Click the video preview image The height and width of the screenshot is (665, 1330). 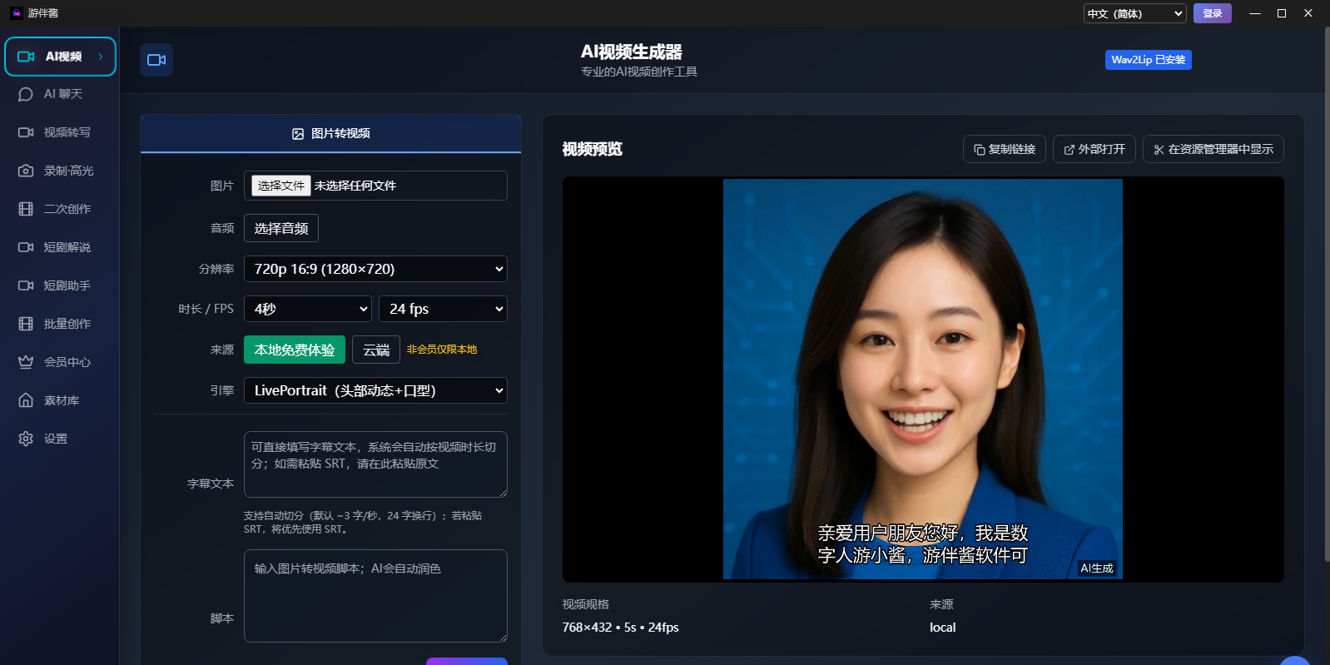[922, 379]
